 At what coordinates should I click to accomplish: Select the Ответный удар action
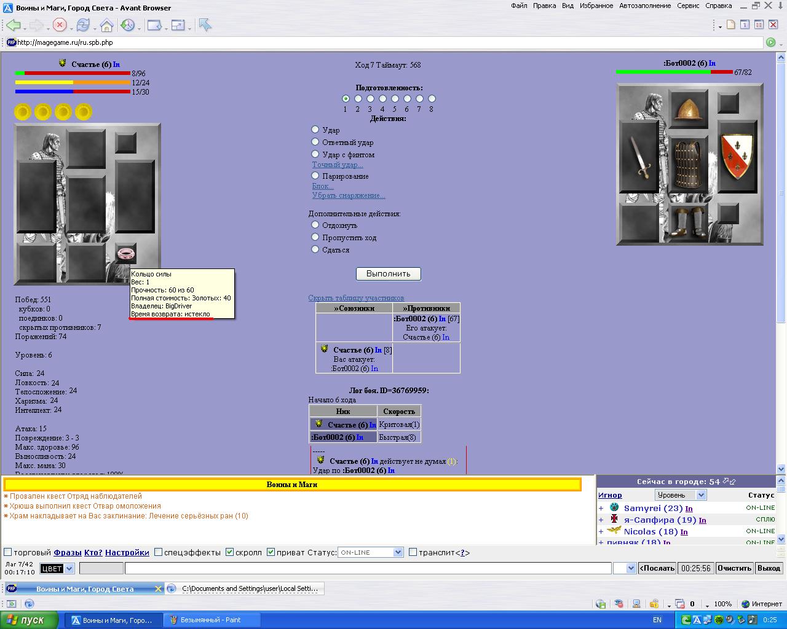tap(315, 142)
